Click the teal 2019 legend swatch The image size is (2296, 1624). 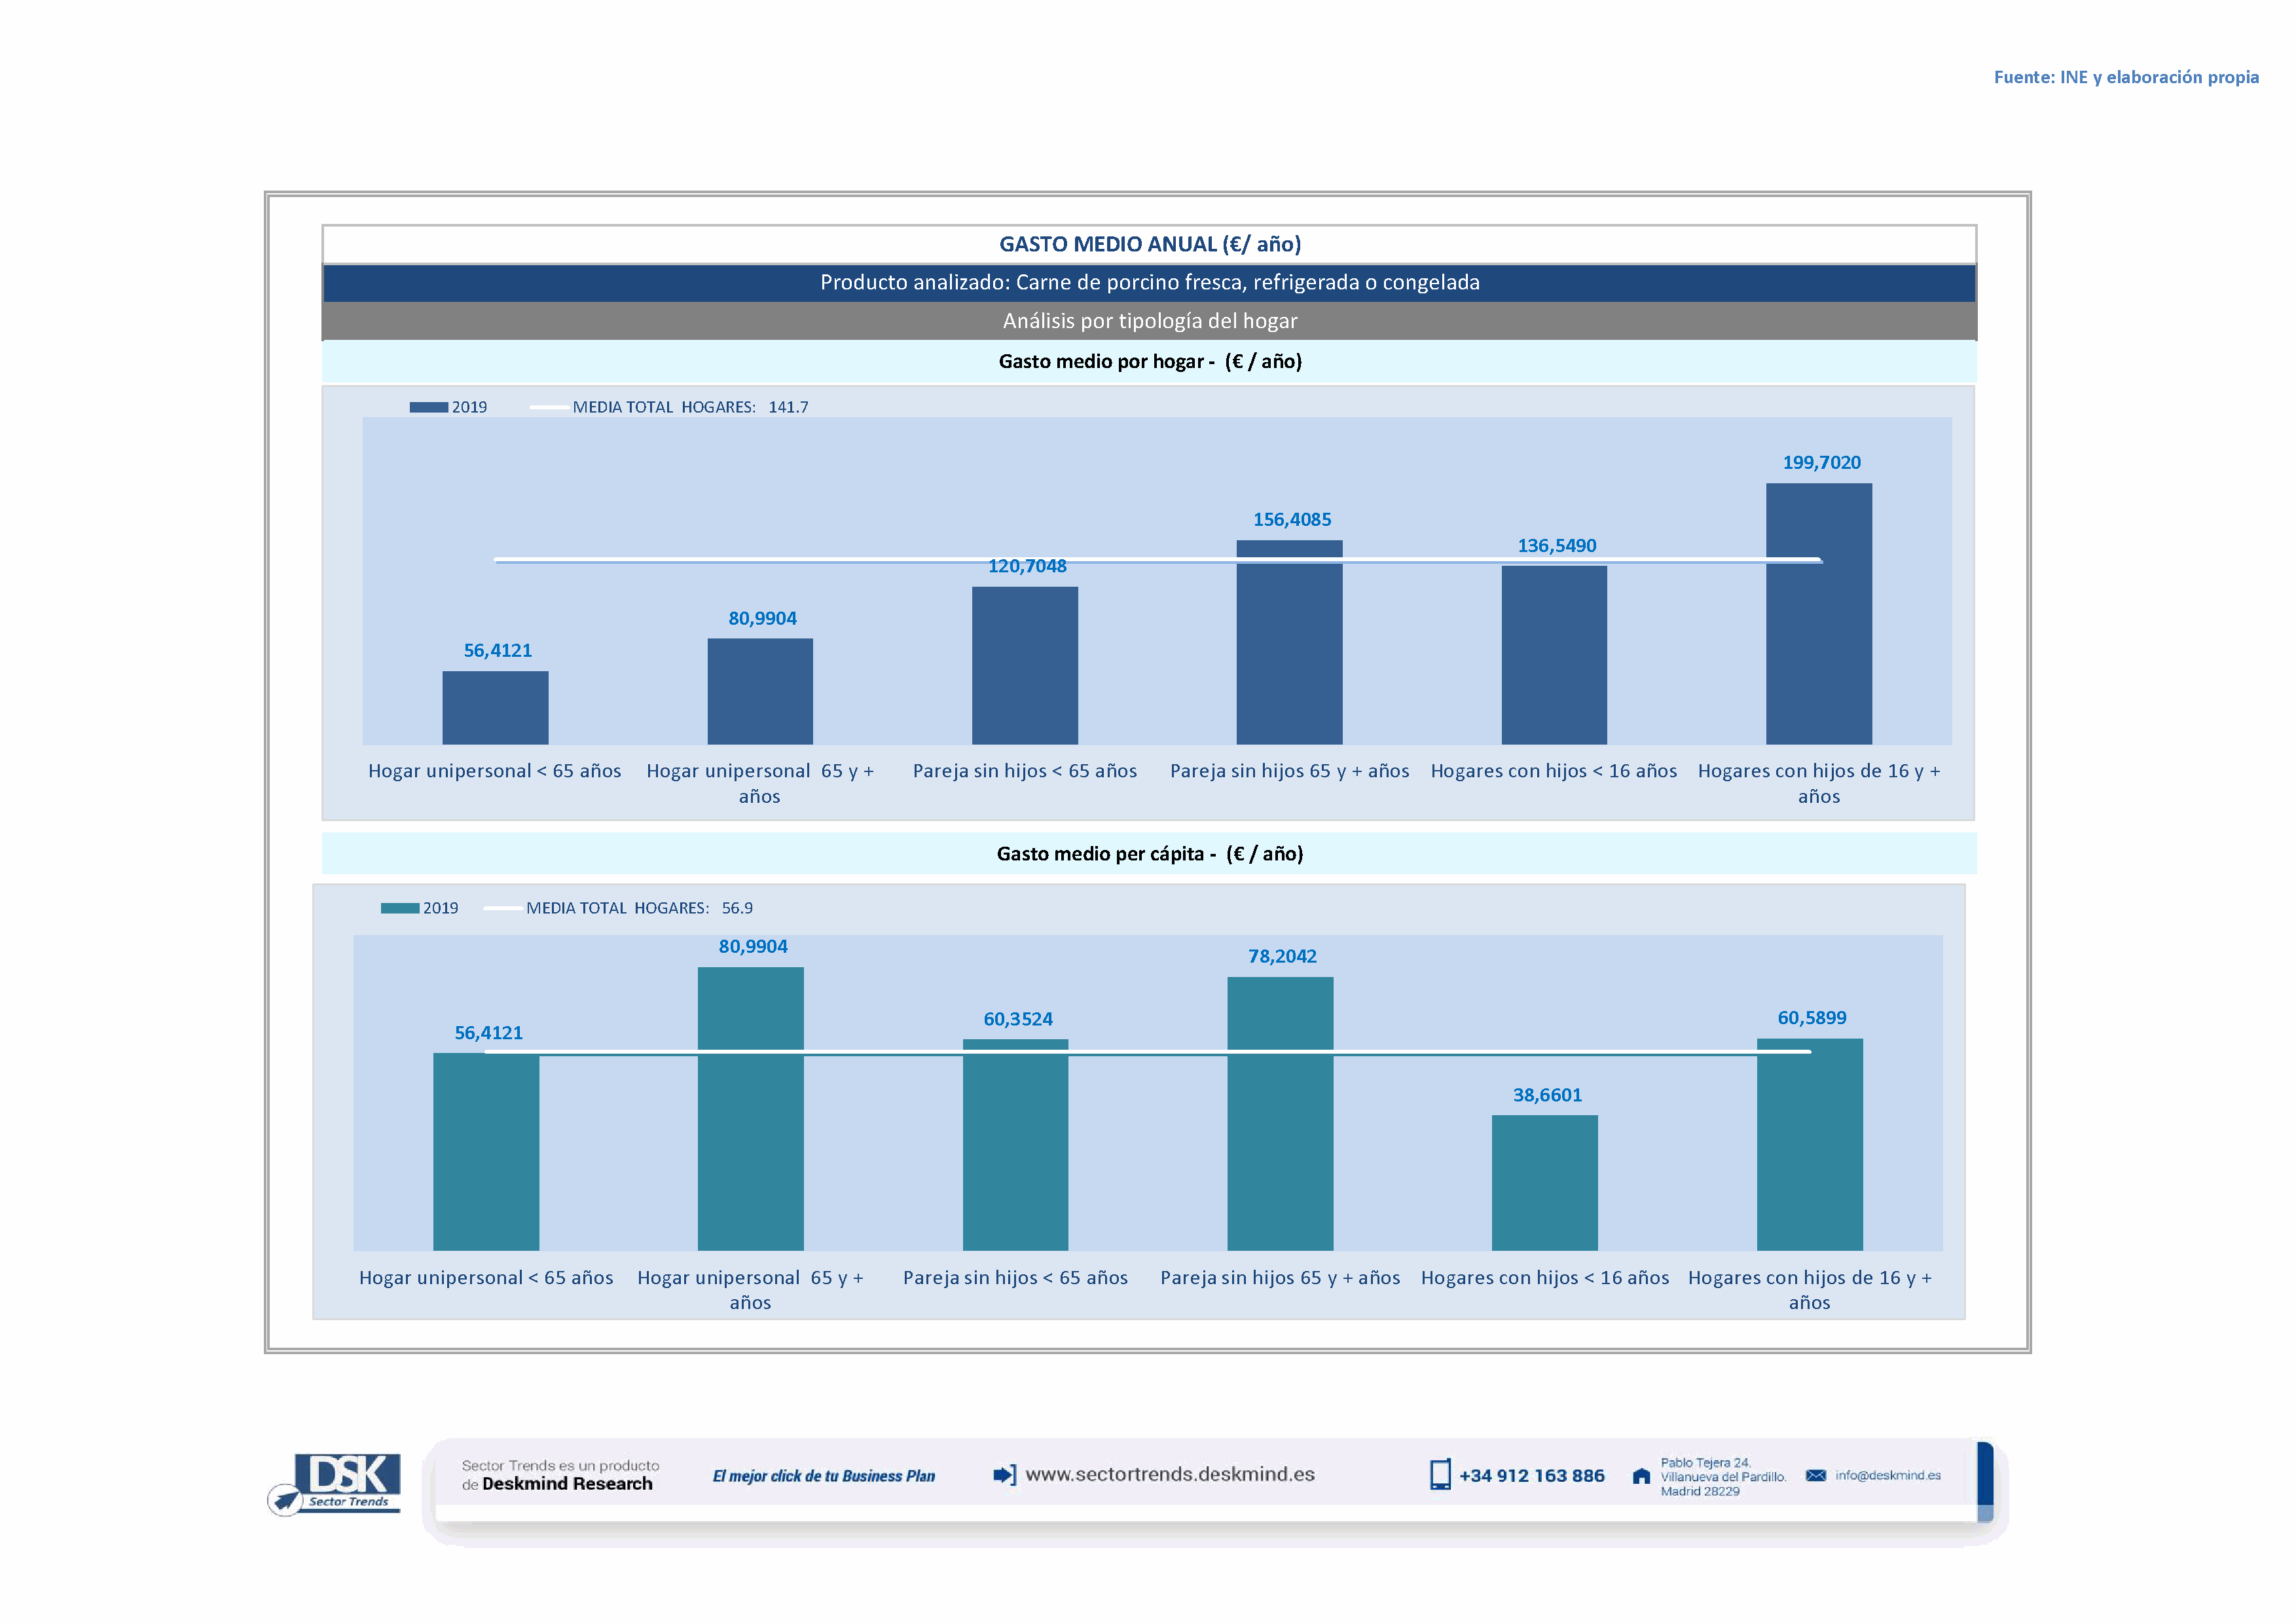tap(399, 908)
